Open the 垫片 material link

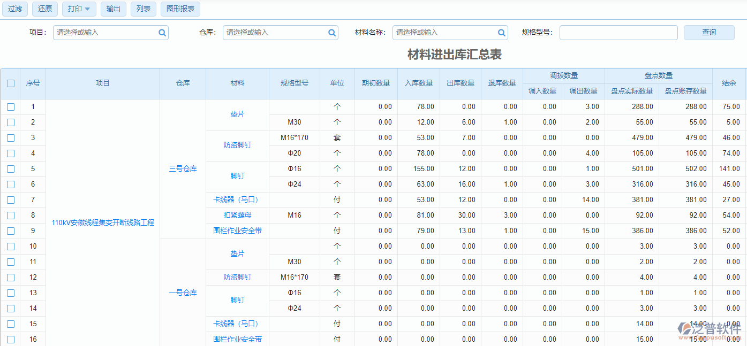(x=237, y=114)
